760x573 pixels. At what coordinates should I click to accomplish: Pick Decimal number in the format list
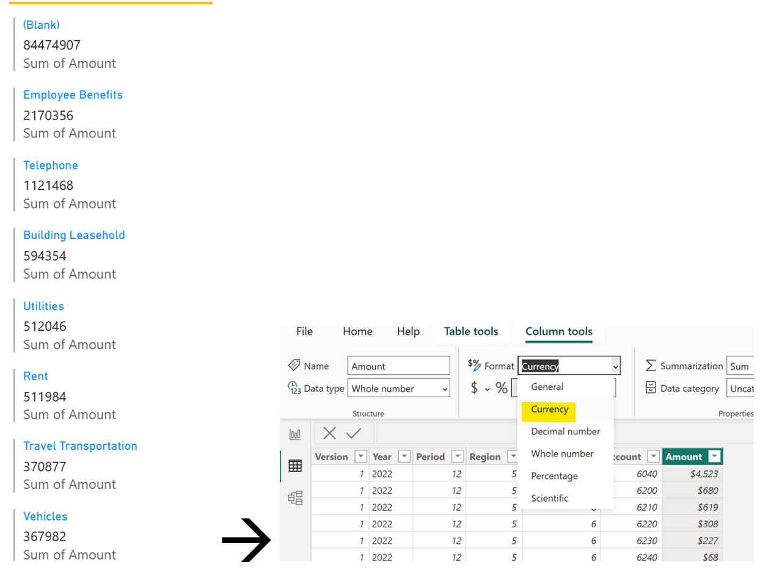pos(565,431)
